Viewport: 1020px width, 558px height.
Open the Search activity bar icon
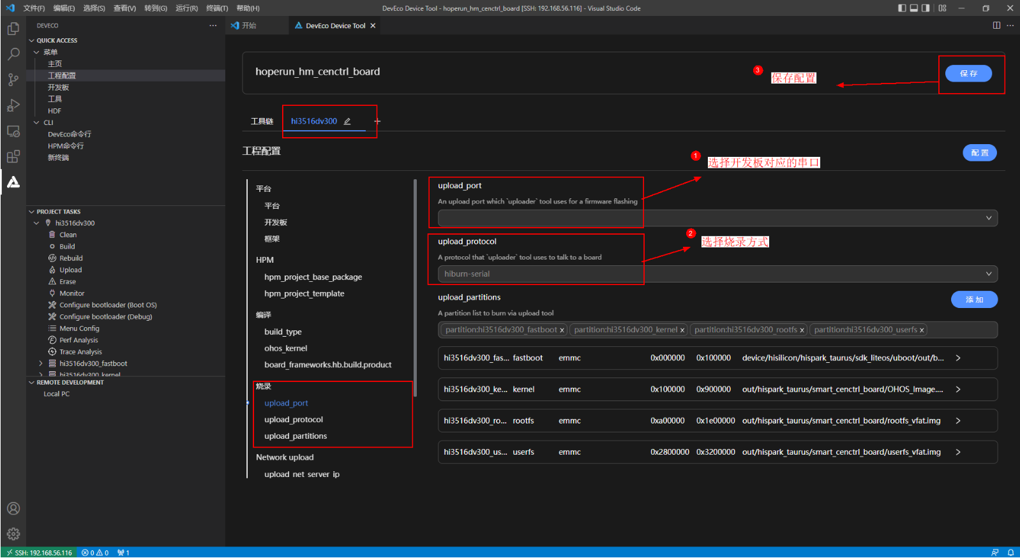click(13, 54)
